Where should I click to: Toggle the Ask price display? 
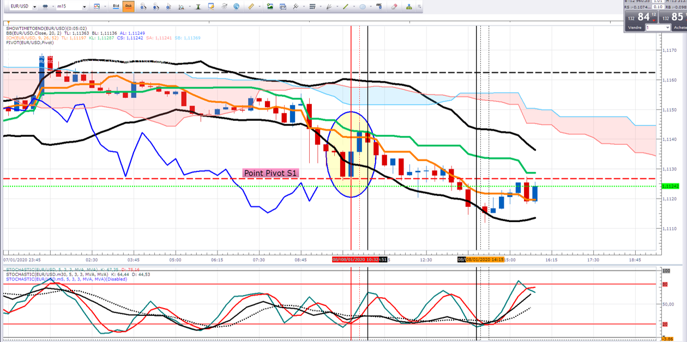tap(129, 6)
